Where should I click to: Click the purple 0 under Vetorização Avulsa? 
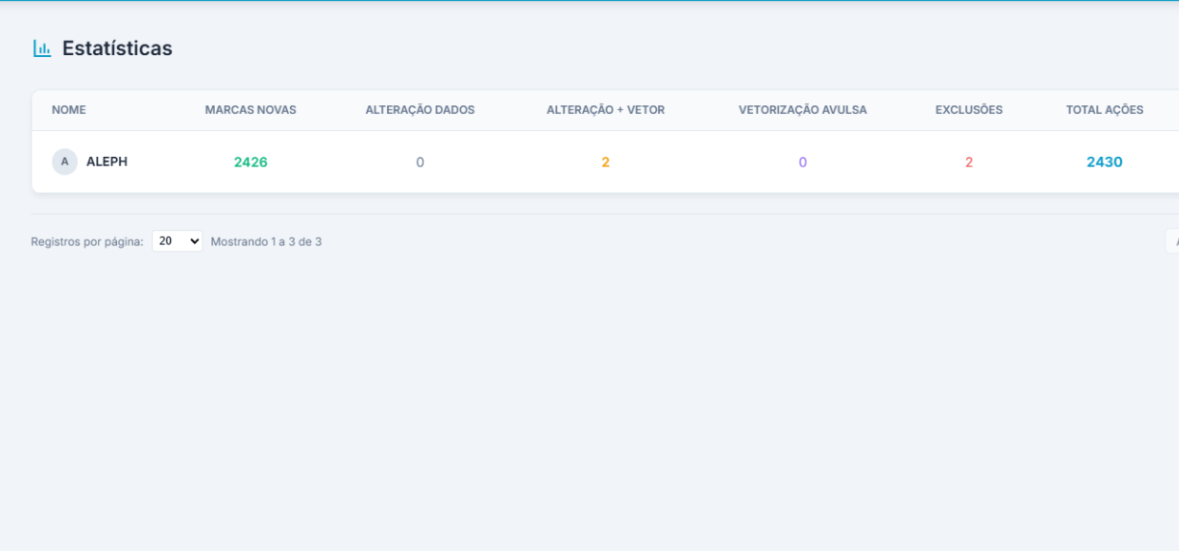pos(802,162)
